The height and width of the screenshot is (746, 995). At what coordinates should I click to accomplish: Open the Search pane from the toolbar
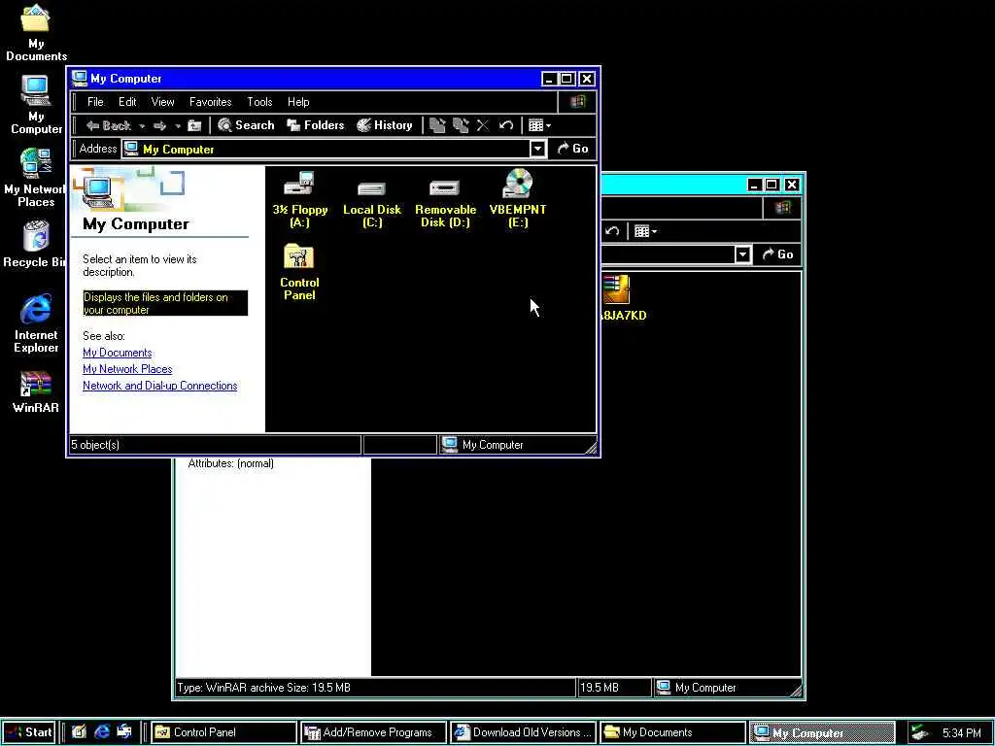coord(246,125)
